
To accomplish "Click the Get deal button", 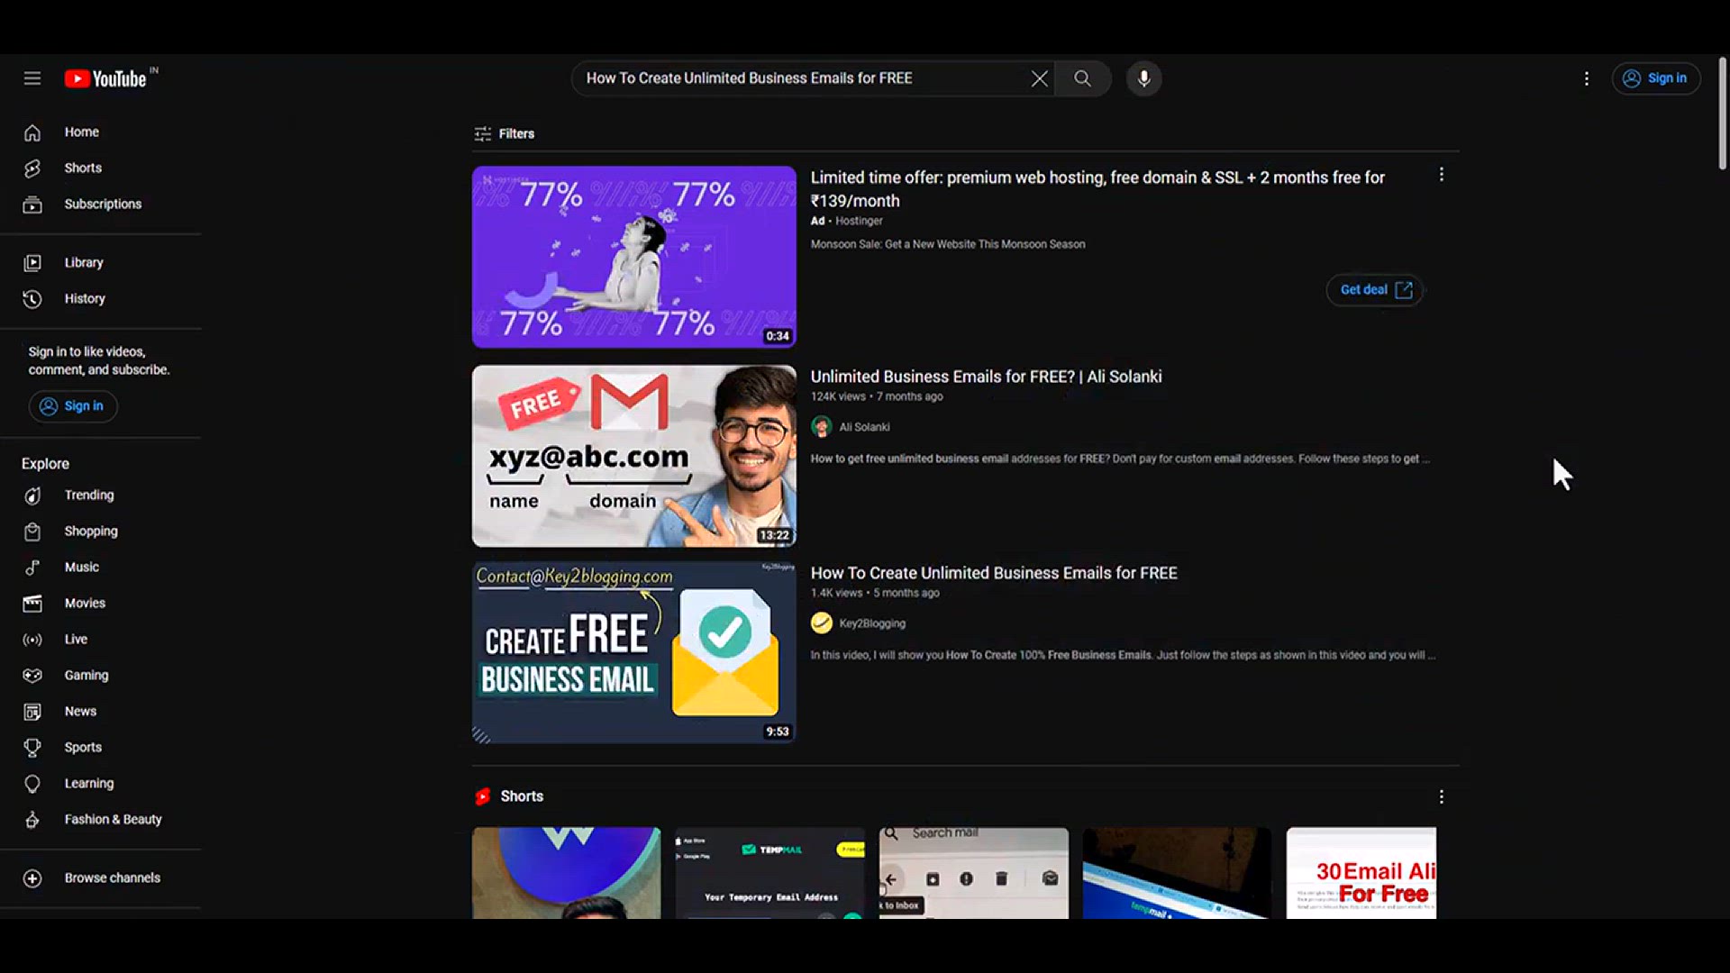I will coord(1375,290).
